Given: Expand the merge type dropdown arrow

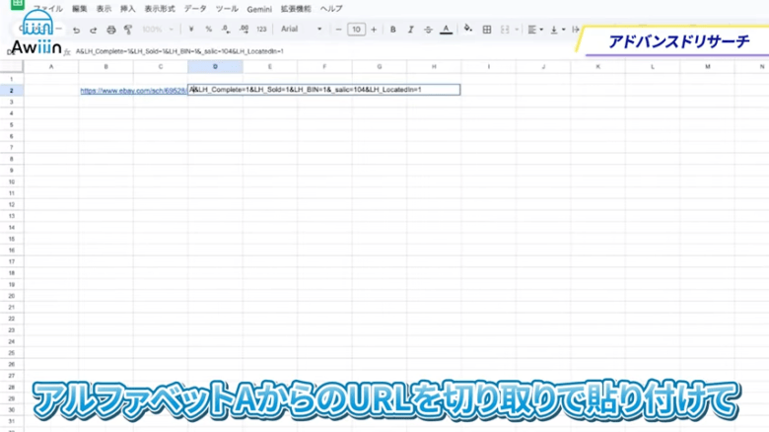Looking at the screenshot, I should pyautogui.click(x=517, y=30).
